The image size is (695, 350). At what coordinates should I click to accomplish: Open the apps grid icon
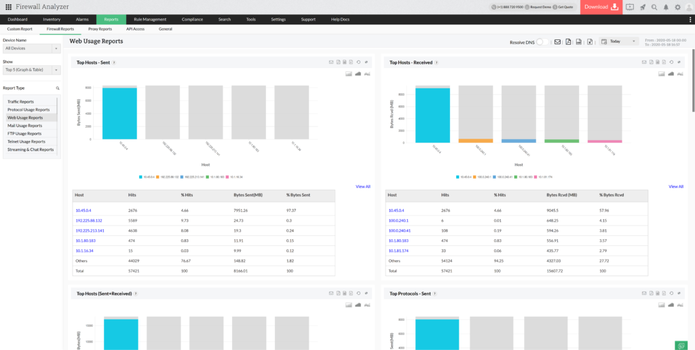[x=8, y=7]
